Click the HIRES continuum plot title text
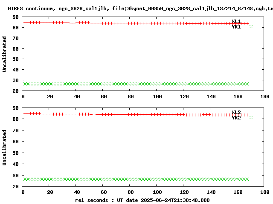 click(140, 8)
